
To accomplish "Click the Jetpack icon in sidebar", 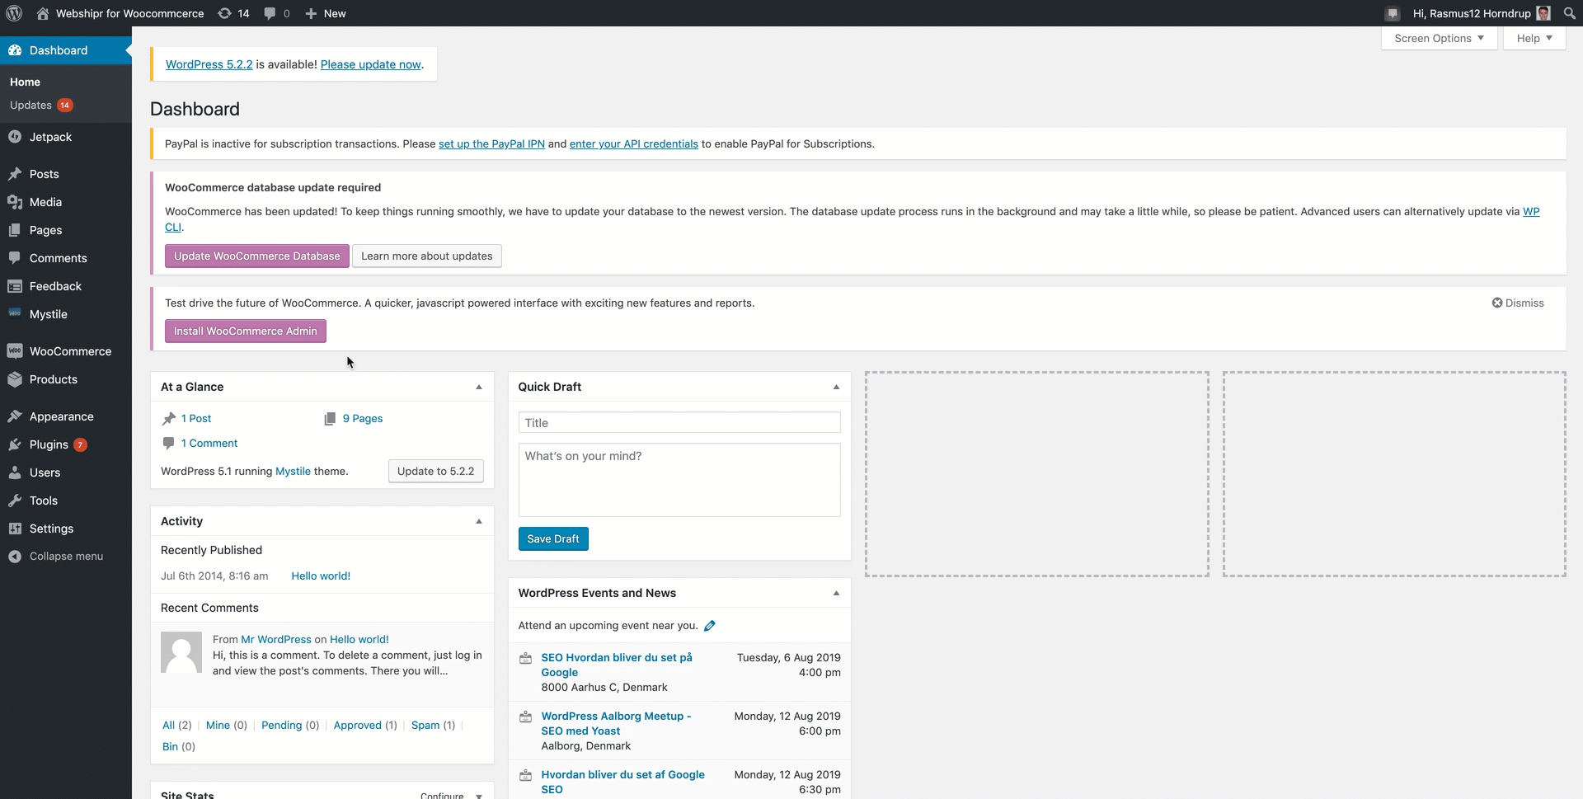I will 15,137.
